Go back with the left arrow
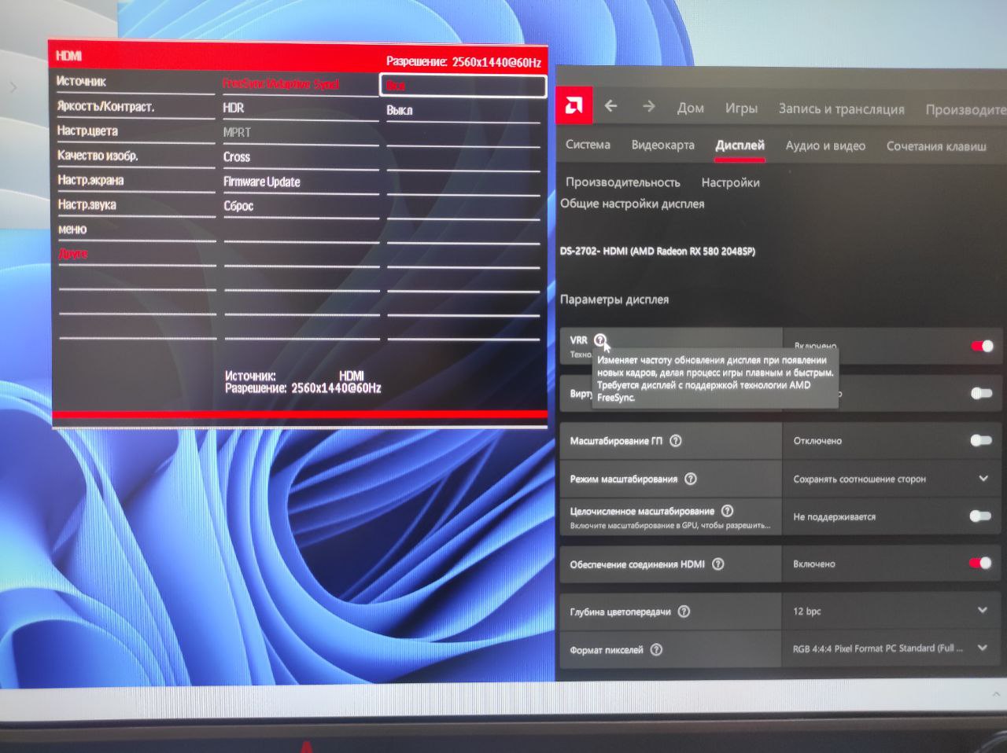The height and width of the screenshot is (753, 1007). tap(611, 106)
